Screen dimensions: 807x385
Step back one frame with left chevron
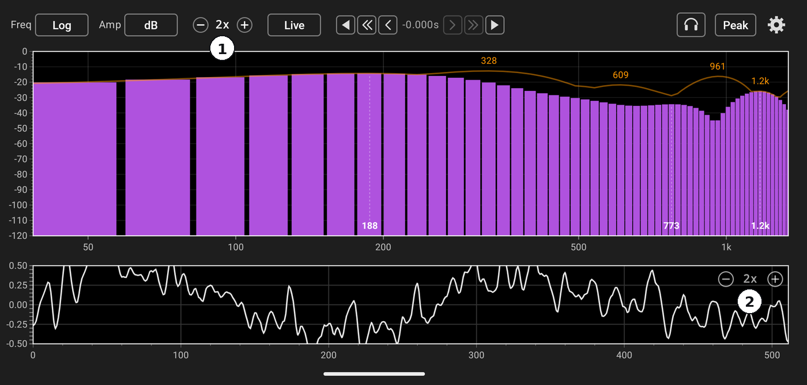[387, 25]
